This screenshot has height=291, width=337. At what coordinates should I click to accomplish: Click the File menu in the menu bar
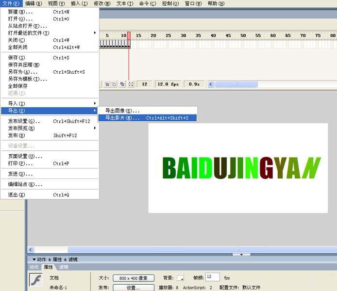coord(11,3)
